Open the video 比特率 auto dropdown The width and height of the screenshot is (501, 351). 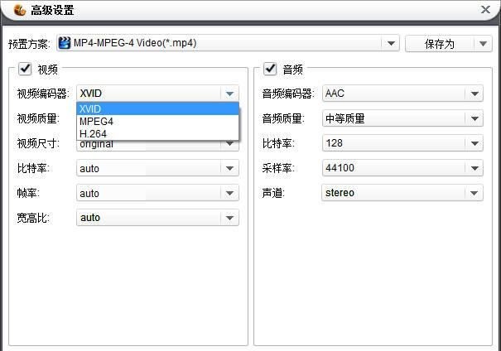(x=157, y=168)
